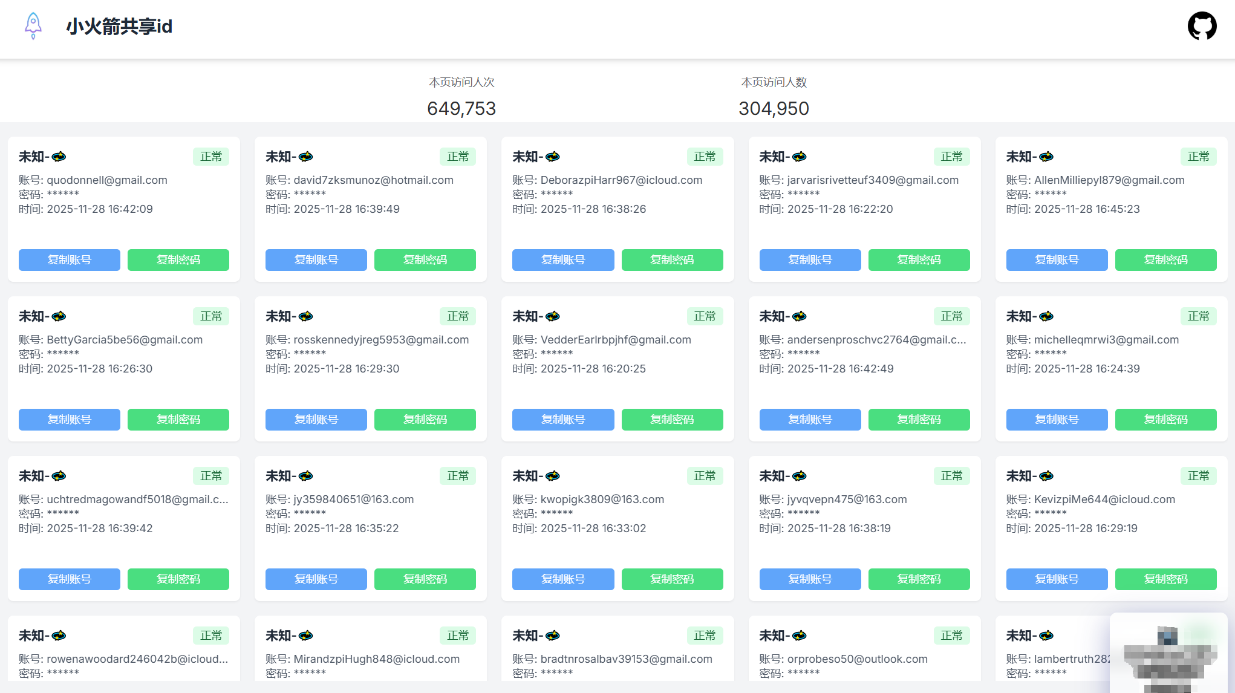Screen dimensions: 1235x693
Task: Copy password for jyvqvepn475@163.com
Action: click(919, 579)
